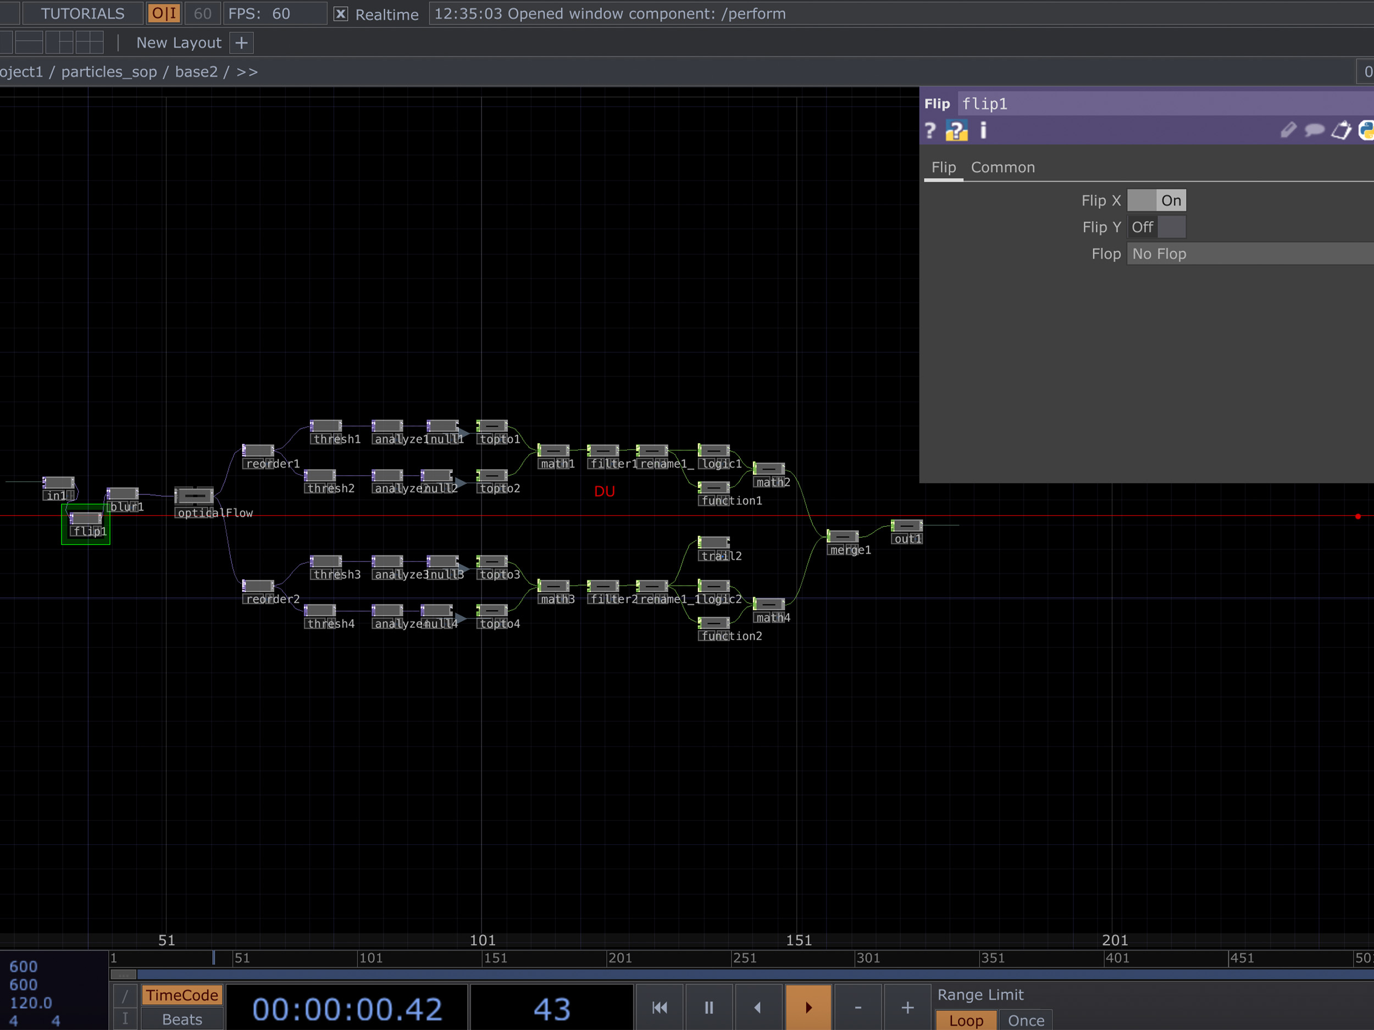Show operator info 'i' icon
This screenshot has height=1030, width=1374.
[x=983, y=131]
